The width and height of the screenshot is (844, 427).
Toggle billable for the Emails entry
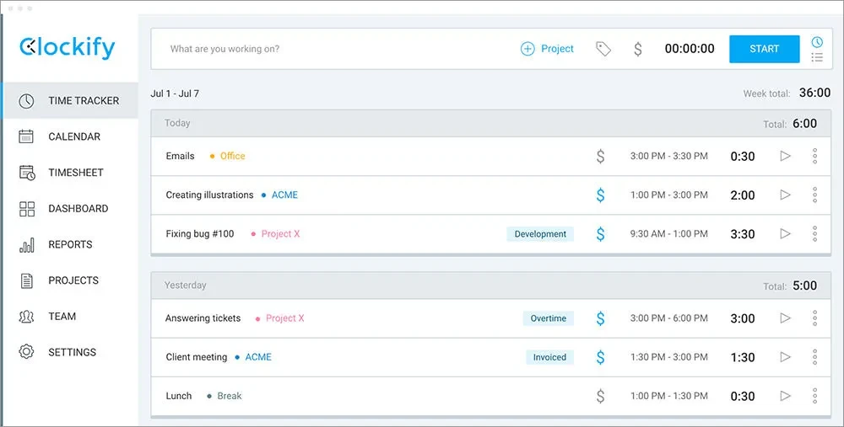600,157
